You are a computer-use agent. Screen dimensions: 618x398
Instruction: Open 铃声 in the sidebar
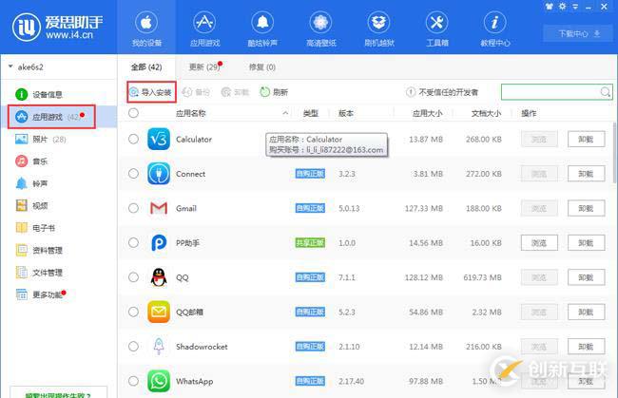click(x=31, y=183)
